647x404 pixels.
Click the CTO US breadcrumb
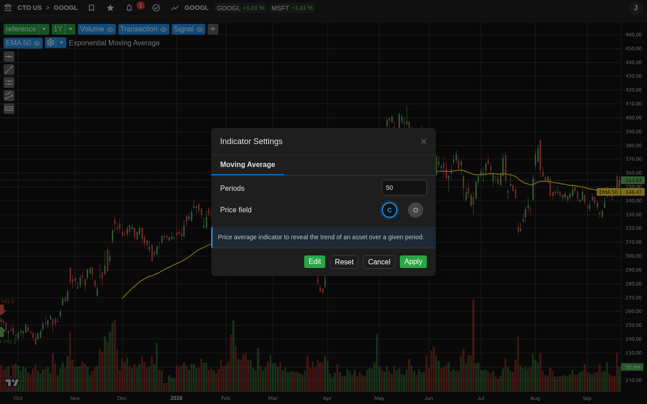[30, 8]
